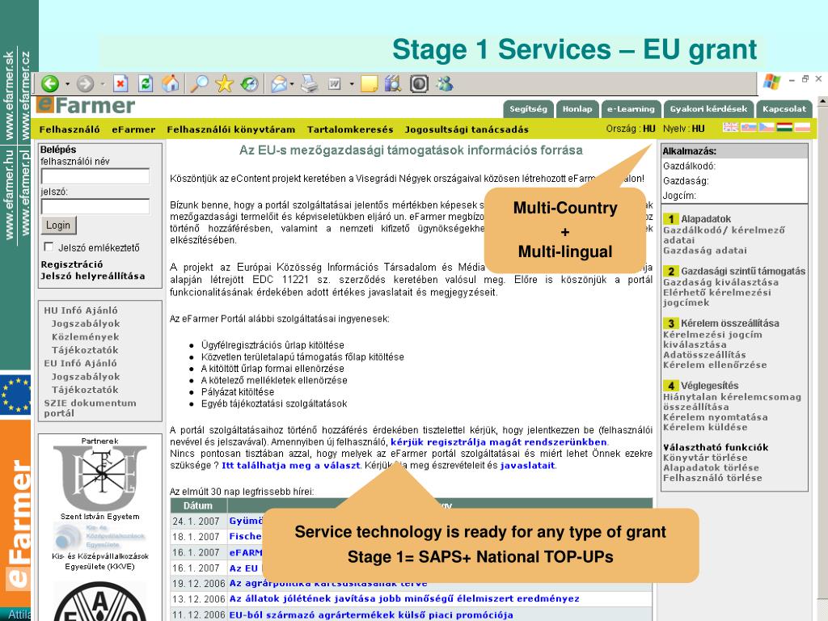Click the kérjük regisztrálja magát rendszerünkben link

[499, 442]
